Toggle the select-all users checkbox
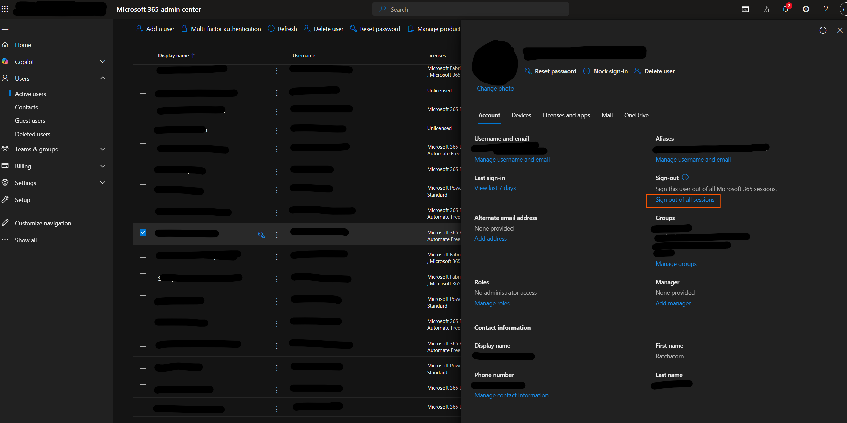This screenshot has width=847, height=423. pyautogui.click(x=143, y=56)
